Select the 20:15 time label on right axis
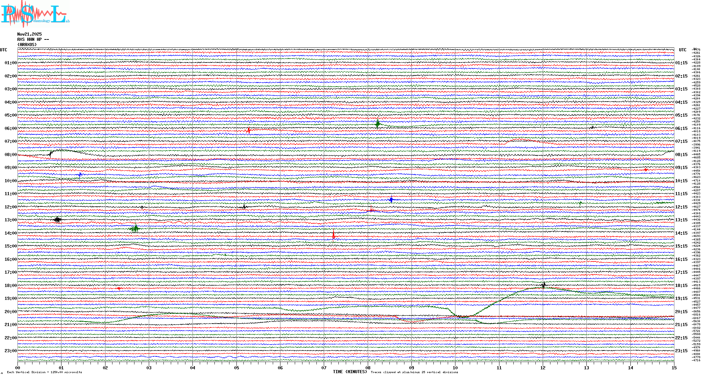 (681, 312)
